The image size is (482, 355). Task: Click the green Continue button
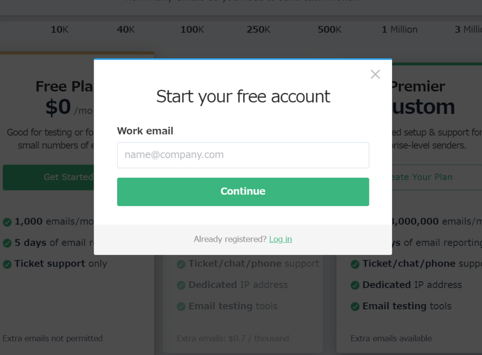point(243,192)
